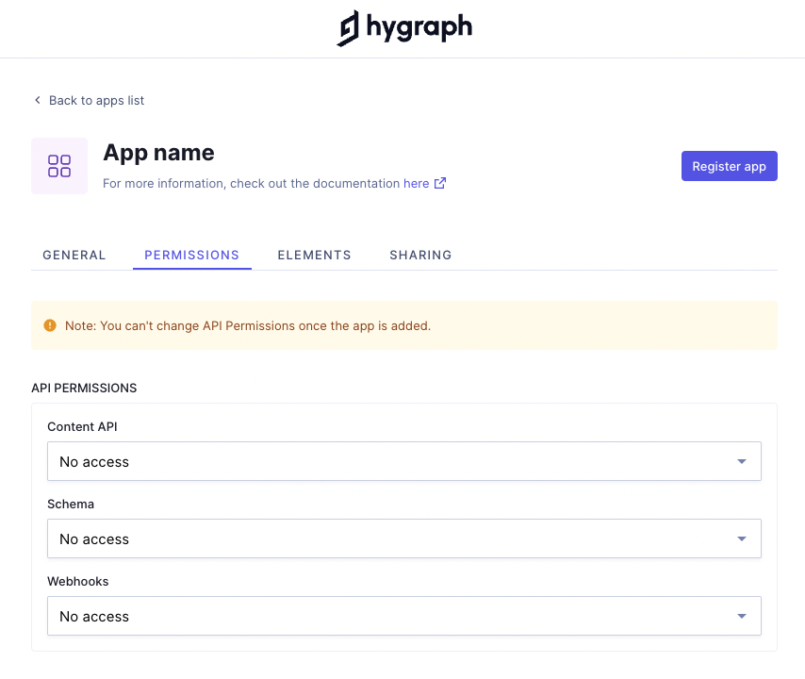Open the external link icon after 'here'
This screenshot has height=679, width=805.
[440, 184]
